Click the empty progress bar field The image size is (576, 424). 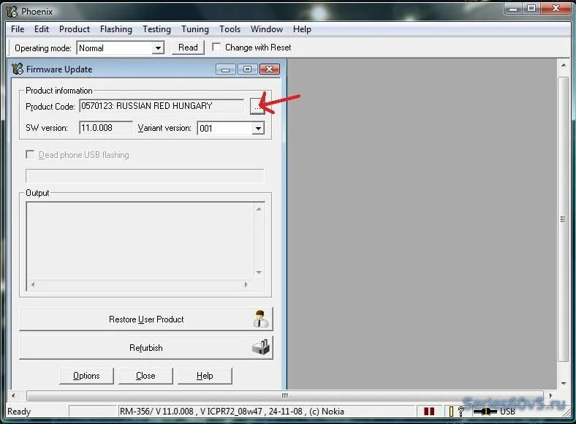[x=145, y=175]
